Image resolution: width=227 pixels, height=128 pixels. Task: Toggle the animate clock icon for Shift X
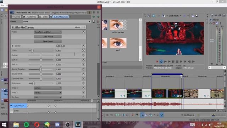point(84,60)
